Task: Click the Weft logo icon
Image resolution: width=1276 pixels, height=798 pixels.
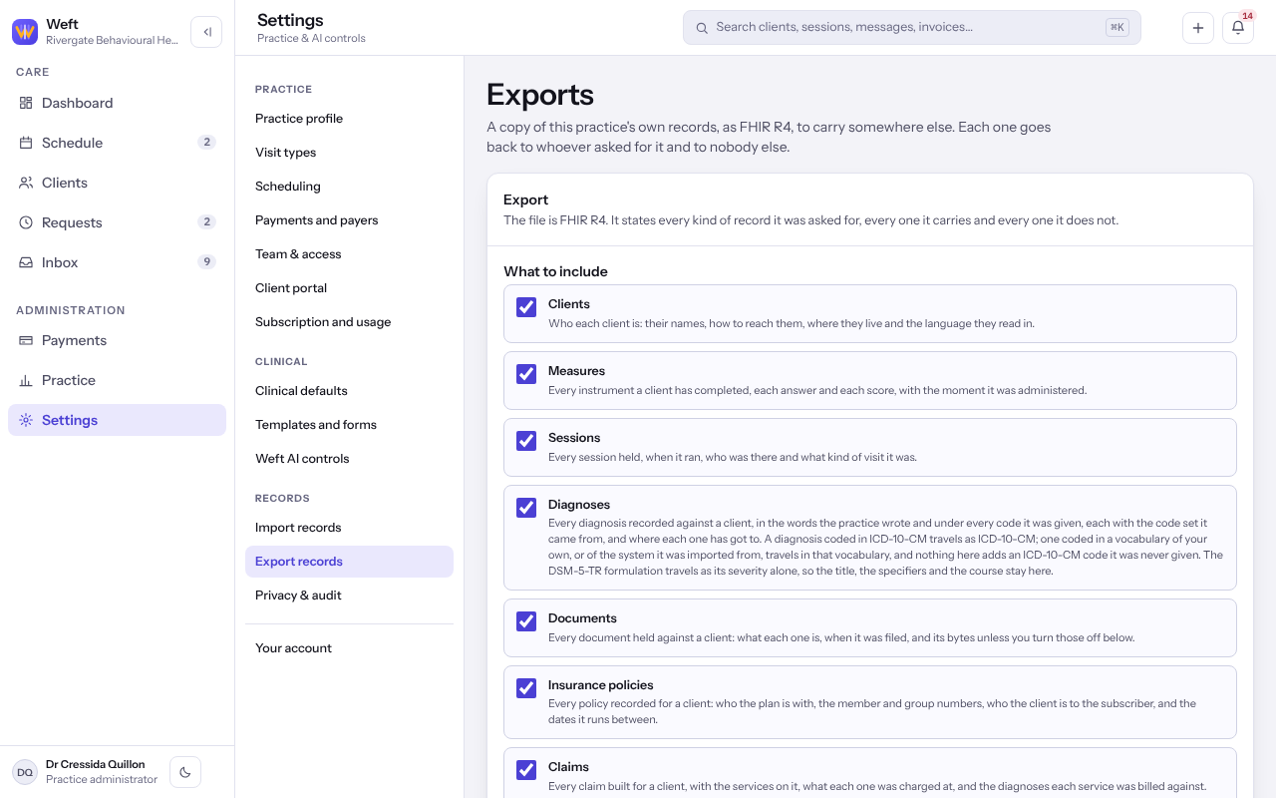Action: click(x=25, y=32)
